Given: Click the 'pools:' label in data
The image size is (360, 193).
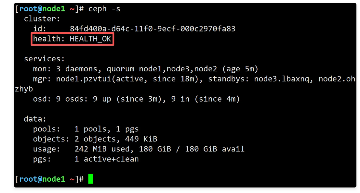Looking at the screenshot, I should point(47,129).
